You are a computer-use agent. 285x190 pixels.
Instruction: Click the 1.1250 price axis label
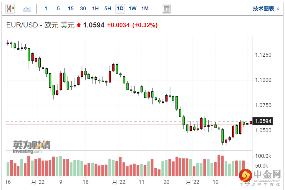point(263,55)
